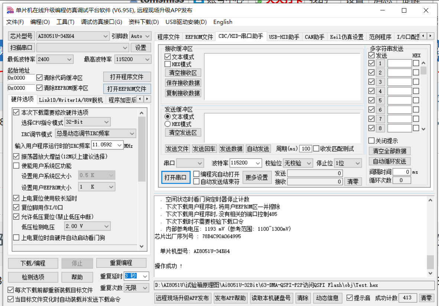Expand 校验位 无校验 dropdown
439x306 pixels.
(309, 163)
